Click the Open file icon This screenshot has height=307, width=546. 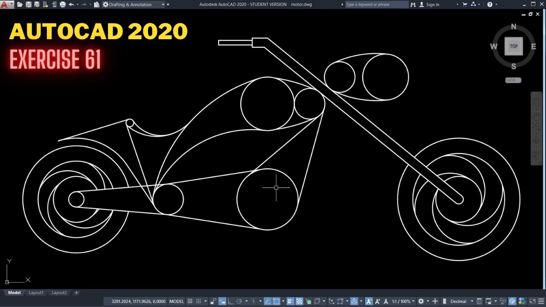pyautogui.click(x=20, y=5)
